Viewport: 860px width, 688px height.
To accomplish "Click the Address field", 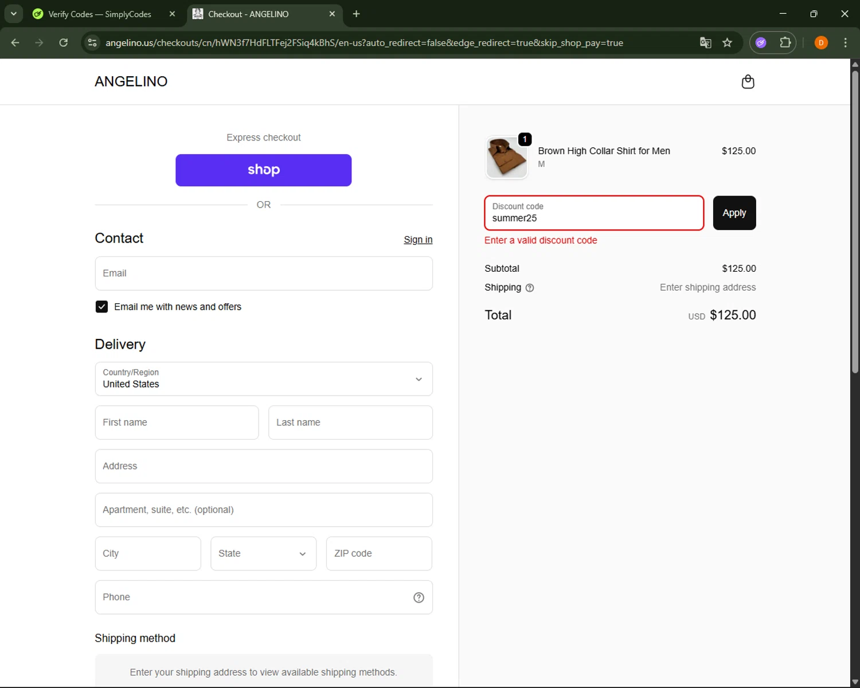I will (264, 466).
